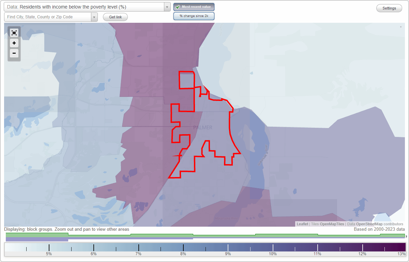The width and height of the screenshot is (409, 262).
Task: Click the fullscreen map icon
Action: click(x=14, y=33)
